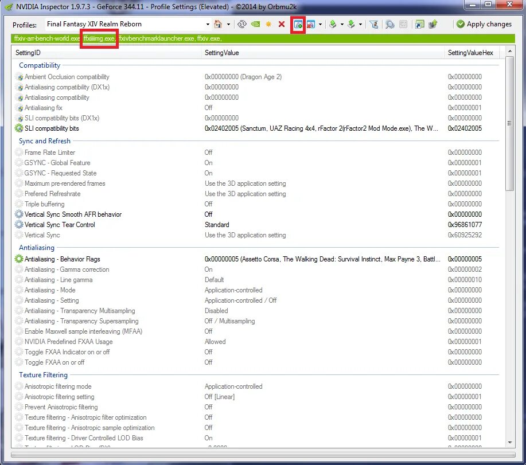Viewport: 526px width, 465px height.
Task: Click the gear icon beside Frame Rate Limiter
Action: pyautogui.click(x=19, y=152)
